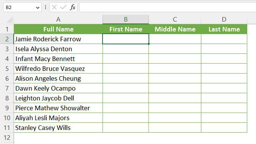Select row 11 header
Viewport: 256px width, 144px height.
pyautogui.click(x=7, y=128)
